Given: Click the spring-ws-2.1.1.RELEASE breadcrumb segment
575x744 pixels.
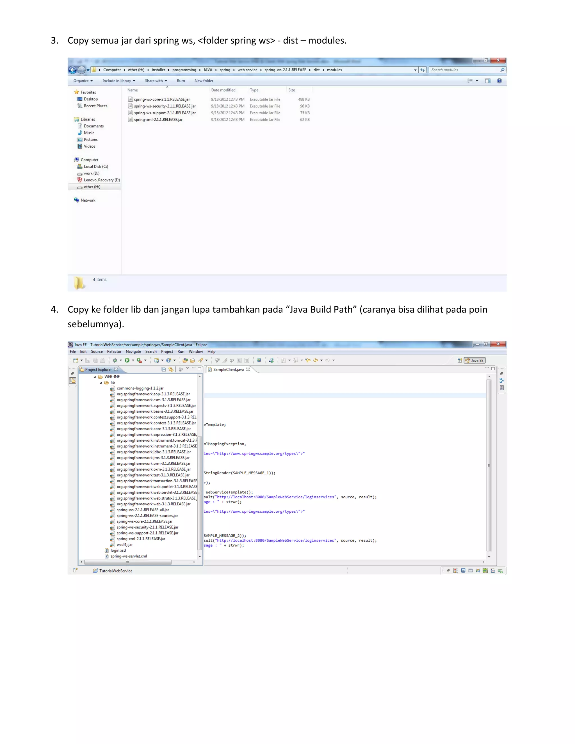Looking at the screenshot, I should tap(285, 70).
